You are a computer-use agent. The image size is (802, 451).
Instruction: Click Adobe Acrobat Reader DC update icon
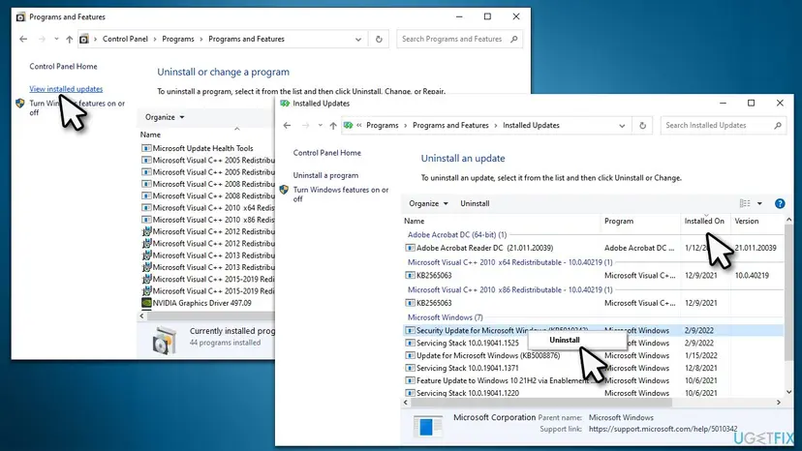point(410,248)
